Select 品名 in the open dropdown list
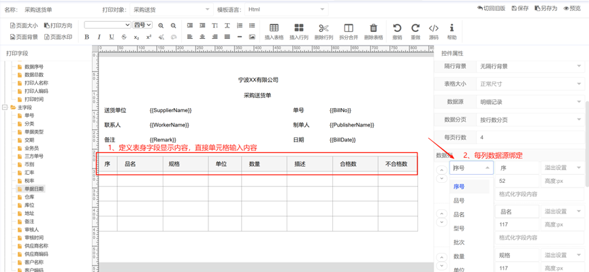Image resolution: width=589 pixels, height=272 pixels. (x=459, y=215)
